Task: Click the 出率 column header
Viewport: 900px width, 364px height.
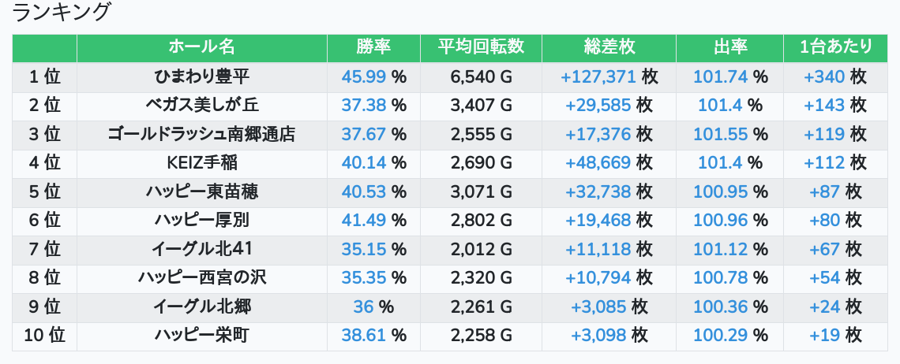Action: coord(729,47)
